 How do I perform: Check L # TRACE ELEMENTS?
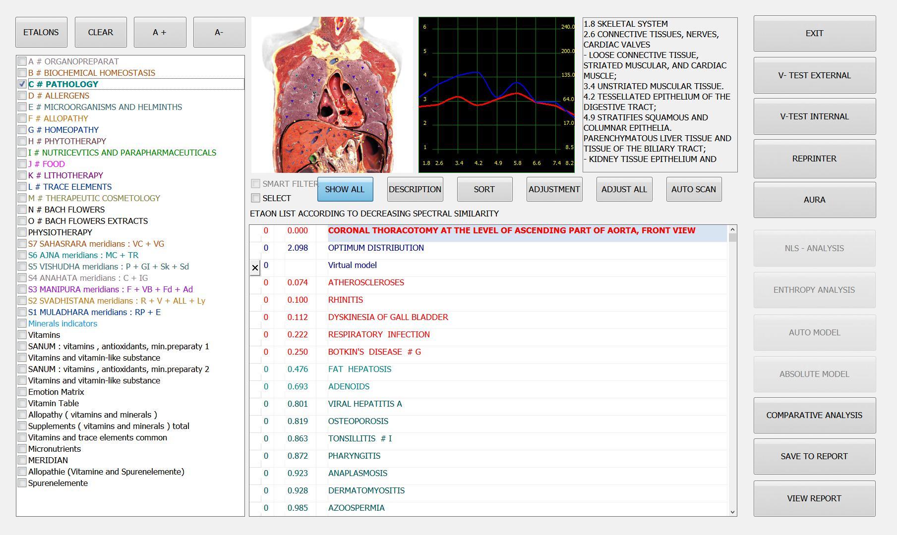(x=22, y=187)
